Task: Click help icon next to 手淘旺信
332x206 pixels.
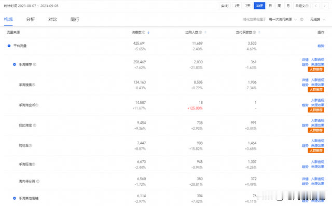Action: coord(33,164)
